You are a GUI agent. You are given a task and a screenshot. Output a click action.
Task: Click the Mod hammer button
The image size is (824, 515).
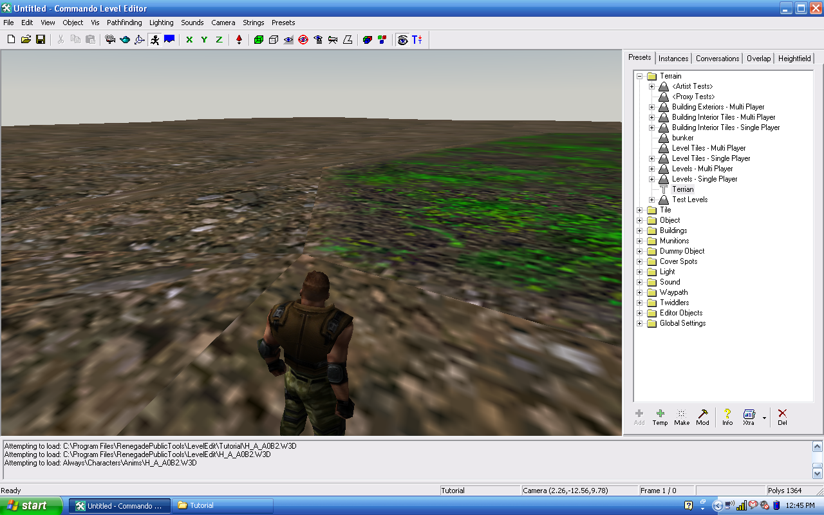pos(702,417)
